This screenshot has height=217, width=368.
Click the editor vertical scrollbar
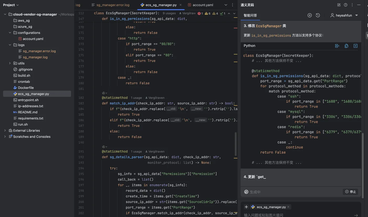point(236,143)
